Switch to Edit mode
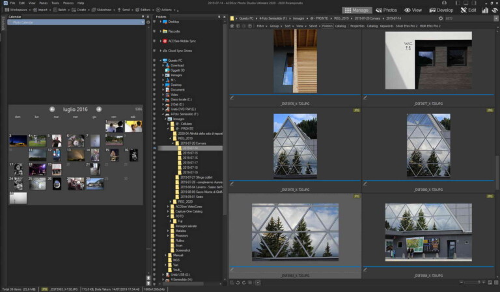The image size is (500, 292). 468,10
